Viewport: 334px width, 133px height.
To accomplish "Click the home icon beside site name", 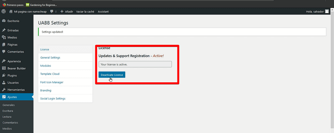I will [11, 11].
